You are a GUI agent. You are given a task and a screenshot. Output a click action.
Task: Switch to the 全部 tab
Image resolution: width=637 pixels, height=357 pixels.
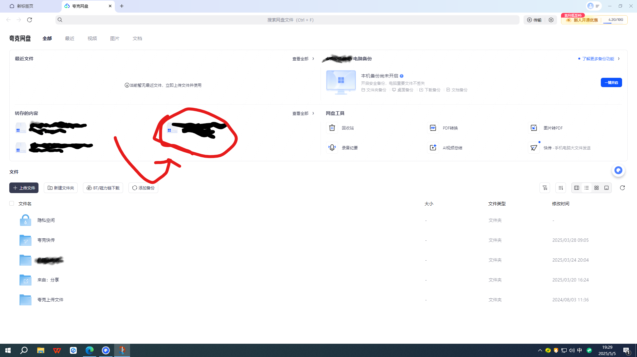click(x=47, y=38)
